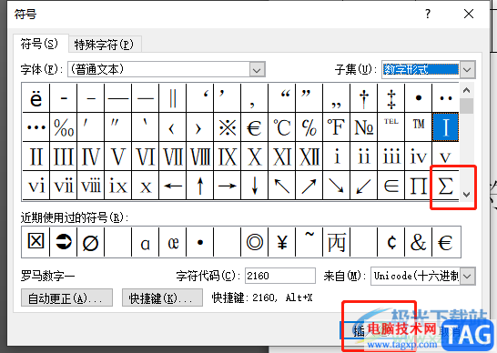The height and width of the screenshot is (353, 497).
Task: Select the northeast arrow ↗ symbol
Action: tap(309, 186)
